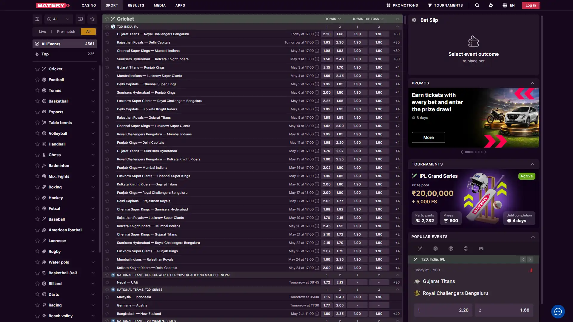Select odds 2.20 for Gujarat Titans in popular event
This screenshot has width=573, height=322.
coord(443,310)
